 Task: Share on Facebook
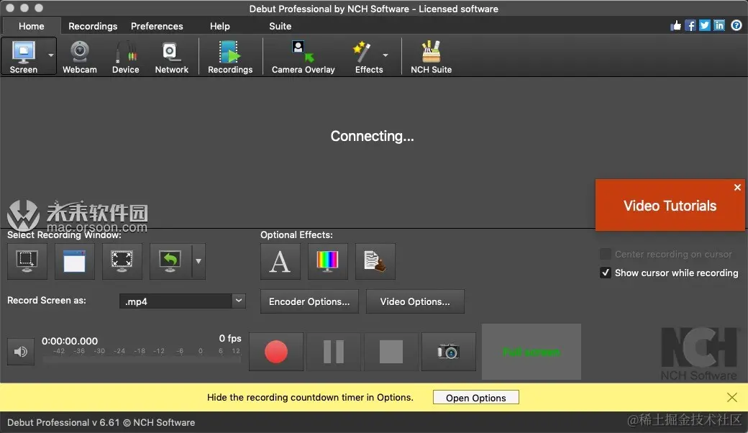click(690, 26)
